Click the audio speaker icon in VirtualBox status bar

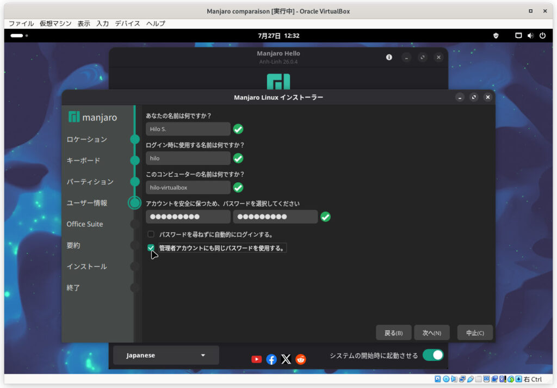point(454,379)
